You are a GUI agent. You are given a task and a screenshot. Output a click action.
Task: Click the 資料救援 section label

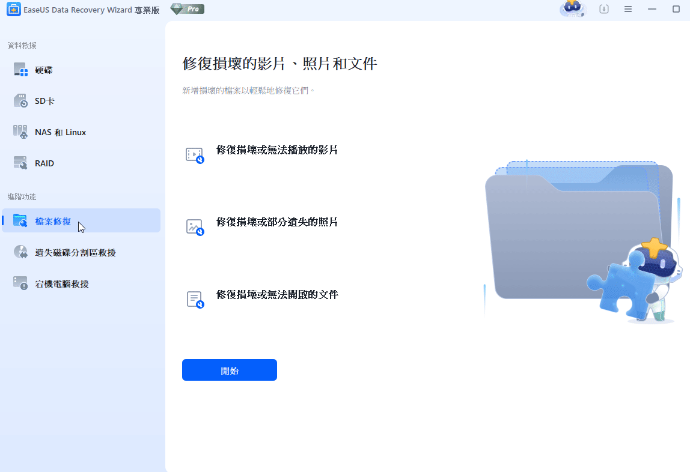22,45
